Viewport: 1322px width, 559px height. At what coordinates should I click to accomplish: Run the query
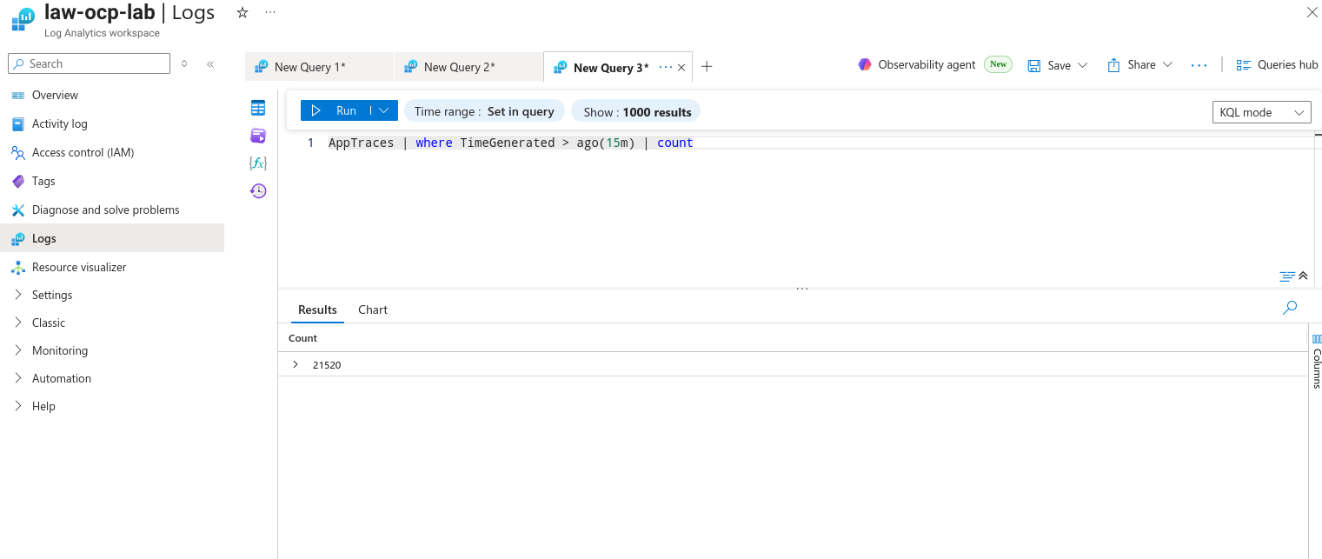335,110
